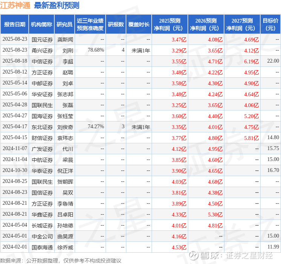The height and width of the screenshot is (264, 281).
Task: Select the 国元证券 institution cell
Action: click(42, 40)
